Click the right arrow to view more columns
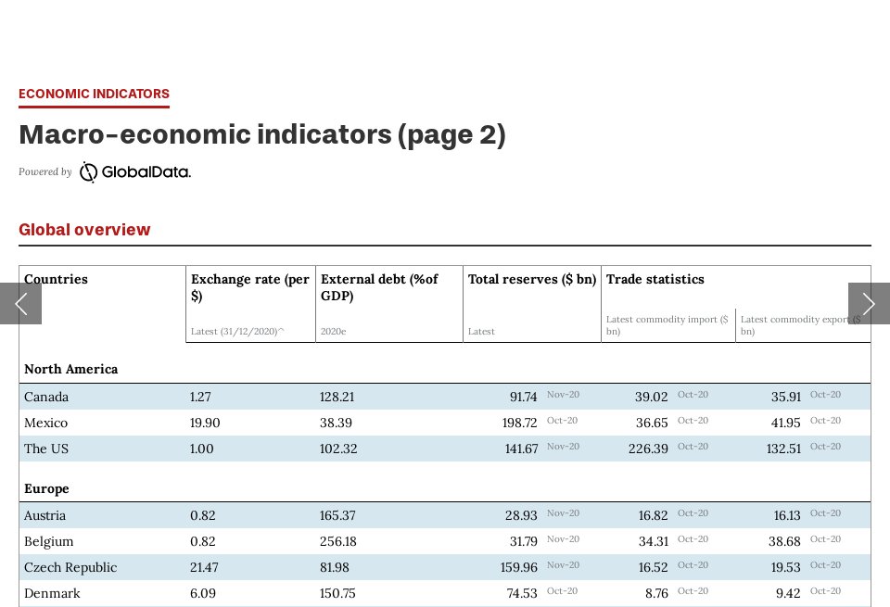 click(869, 303)
